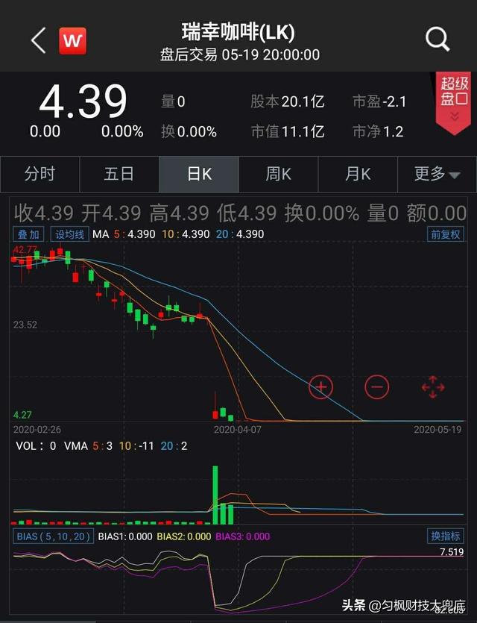Tap the 42.77 high price label

(x=25, y=249)
